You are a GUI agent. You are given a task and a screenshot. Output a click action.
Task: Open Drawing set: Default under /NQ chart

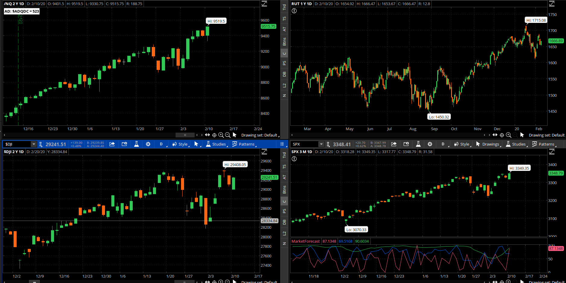[x=260, y=135]
